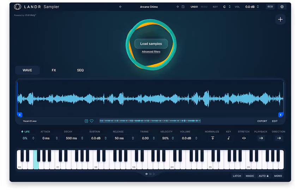This screenshot has height=190, width=296.
Task: Click the plus button to add a sampler
Action: (280, 19)
